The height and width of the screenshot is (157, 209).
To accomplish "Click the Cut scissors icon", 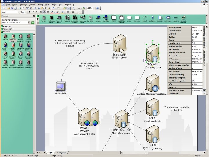I will point(35,8).
